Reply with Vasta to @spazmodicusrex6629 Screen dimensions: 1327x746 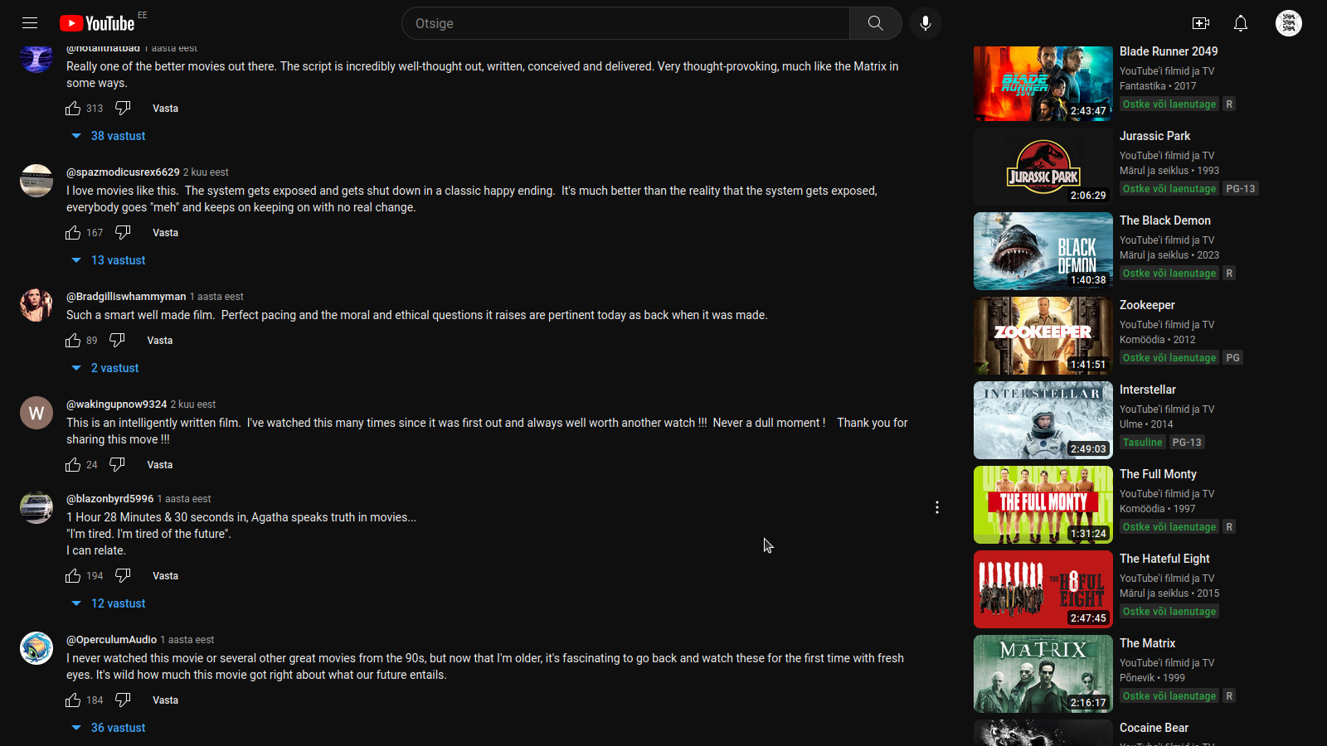(165, 233)
